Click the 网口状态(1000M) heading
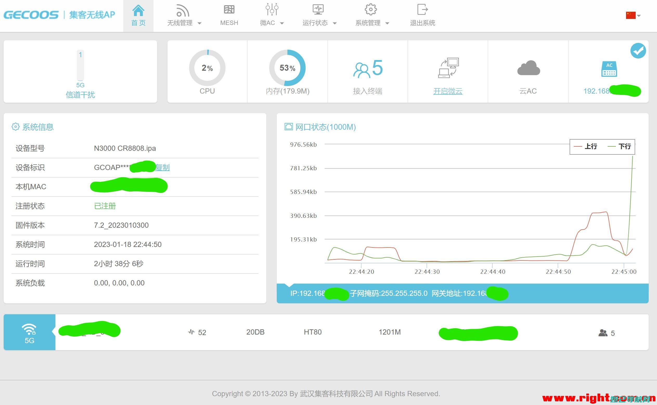 [x=326, y=127]
